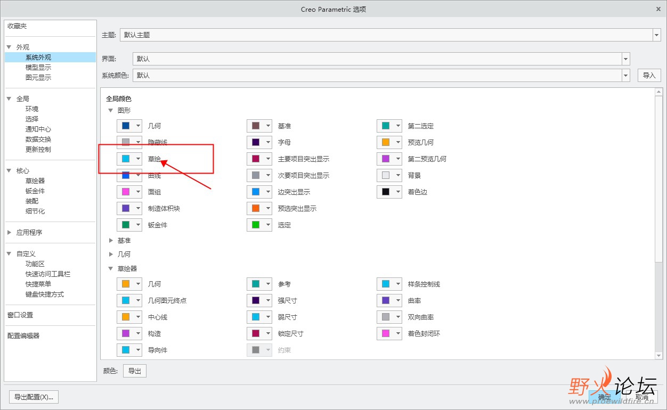Click the 导向件 cyan swatch

click(x=126, y=350)
